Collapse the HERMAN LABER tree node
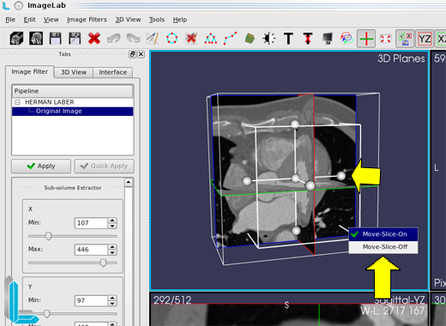This screenshot has width=446, height=326. click(17, 102)
